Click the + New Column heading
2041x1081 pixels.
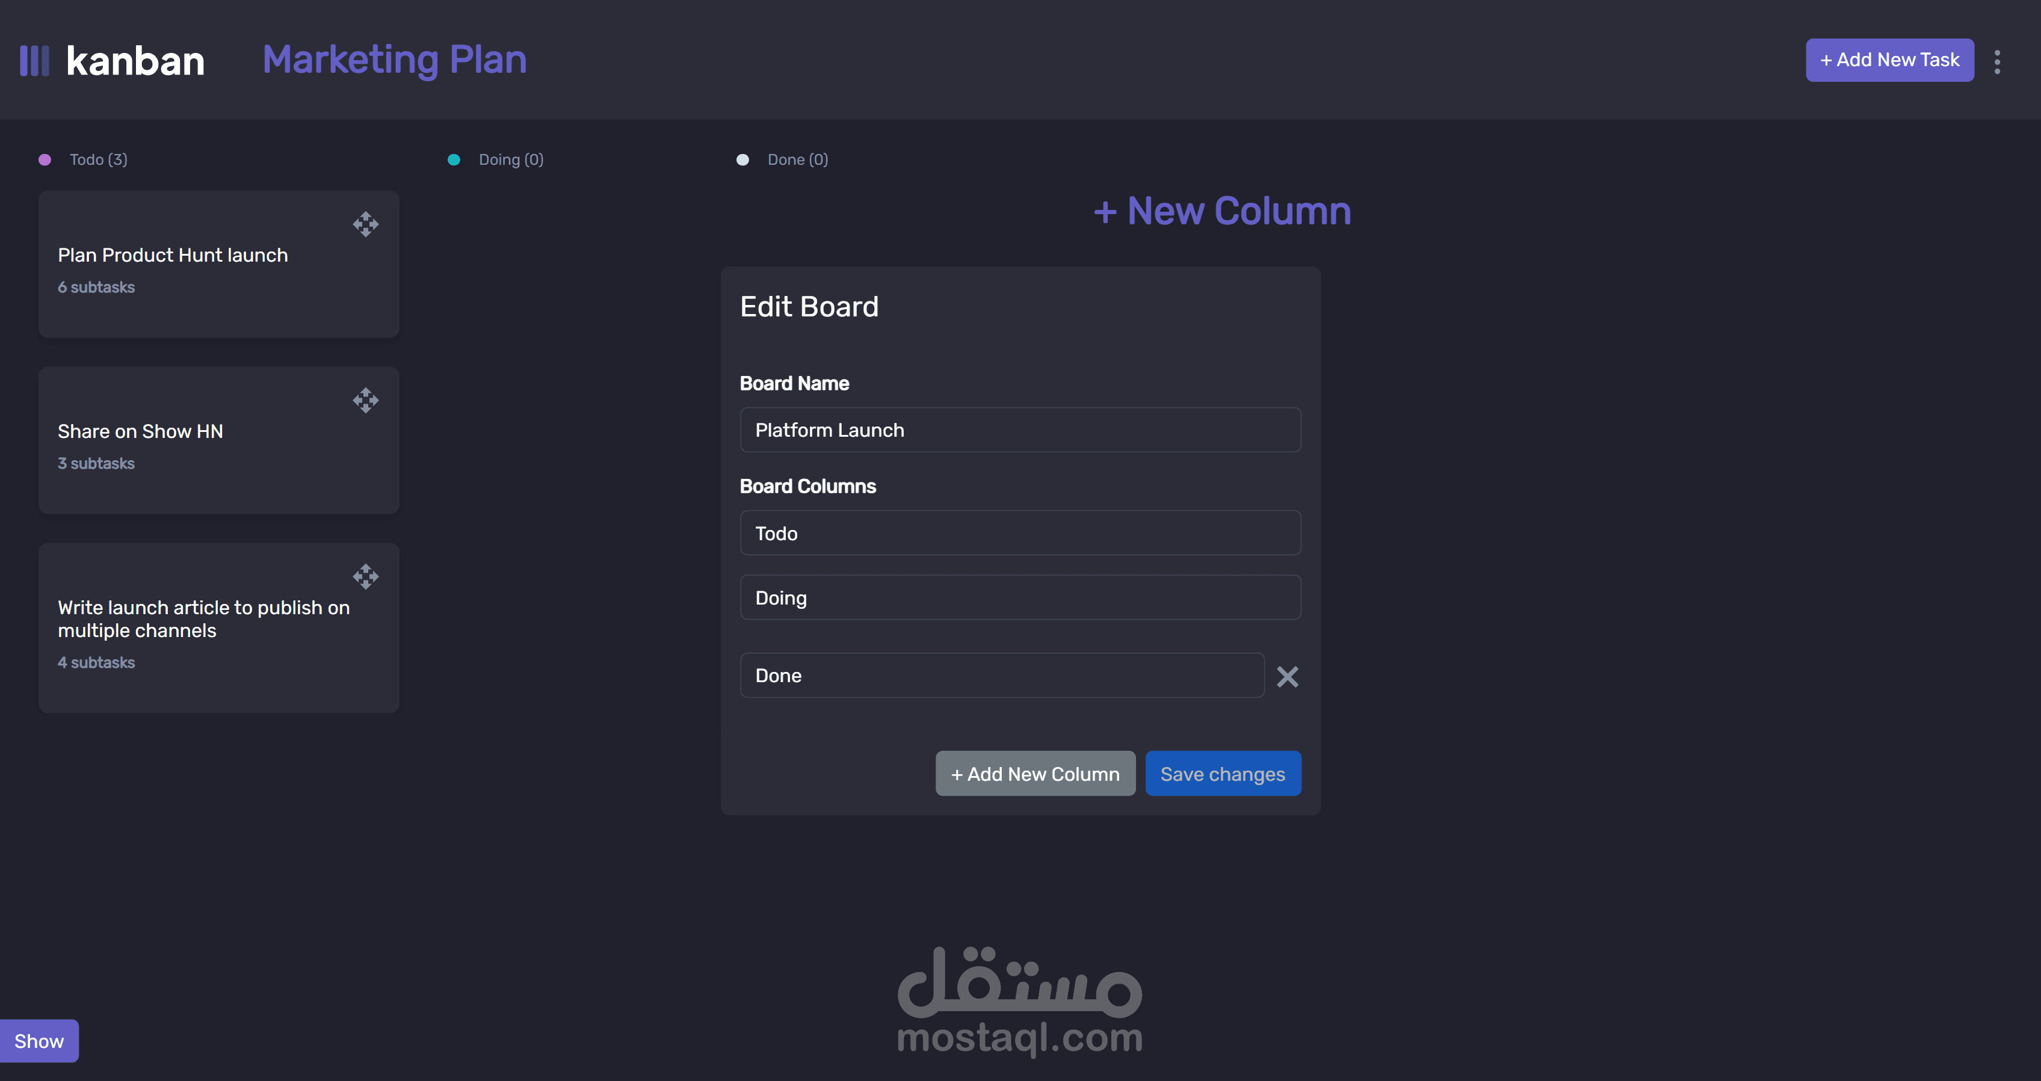pos(1221,212)
